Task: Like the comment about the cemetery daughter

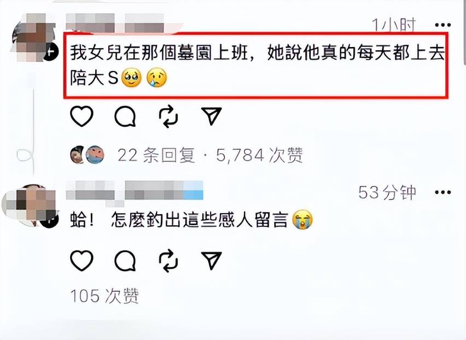Action: point(81,116)
